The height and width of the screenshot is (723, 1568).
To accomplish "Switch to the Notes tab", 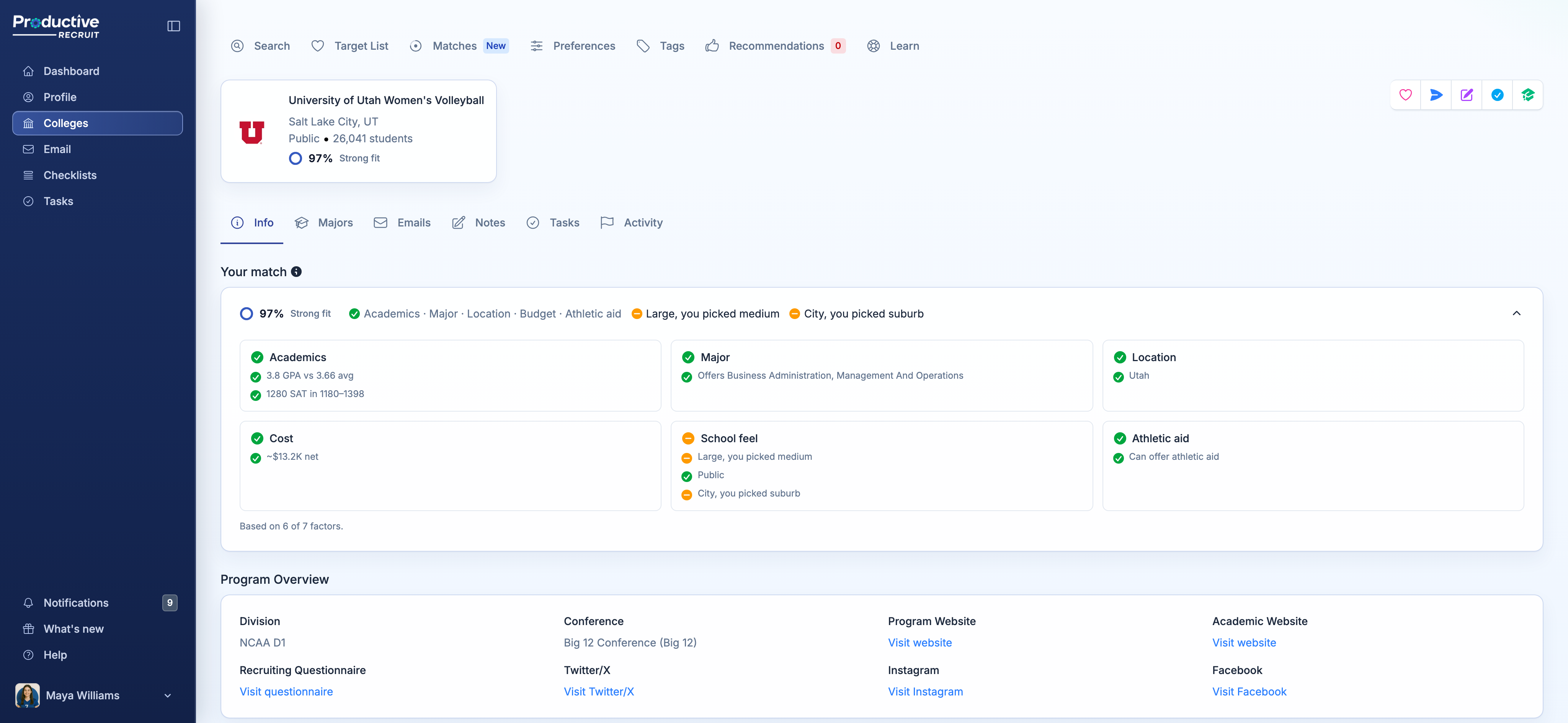I will pos(479,223).
